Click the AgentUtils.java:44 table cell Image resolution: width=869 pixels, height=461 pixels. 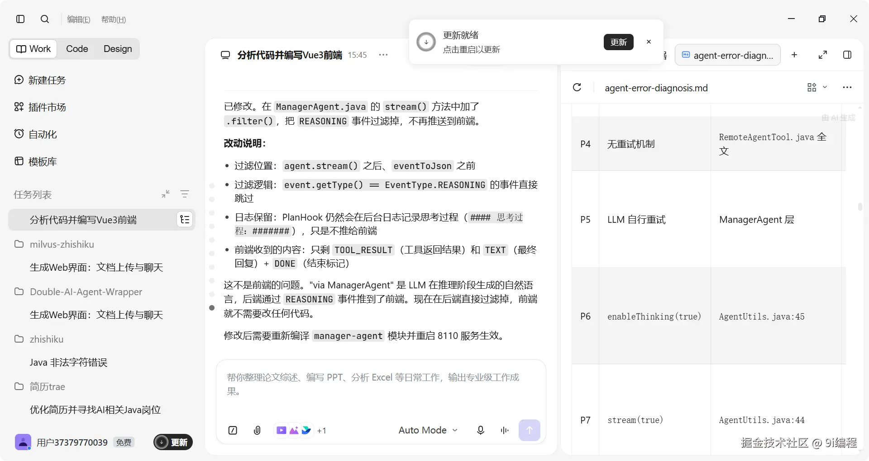click(762, 420)
